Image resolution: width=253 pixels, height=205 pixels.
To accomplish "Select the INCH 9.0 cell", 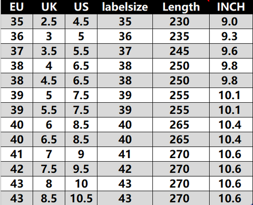I will point(231,22).
